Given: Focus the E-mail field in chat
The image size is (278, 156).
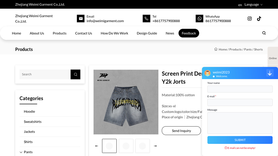Looking at the screenshot, I should tap(240, 102).
